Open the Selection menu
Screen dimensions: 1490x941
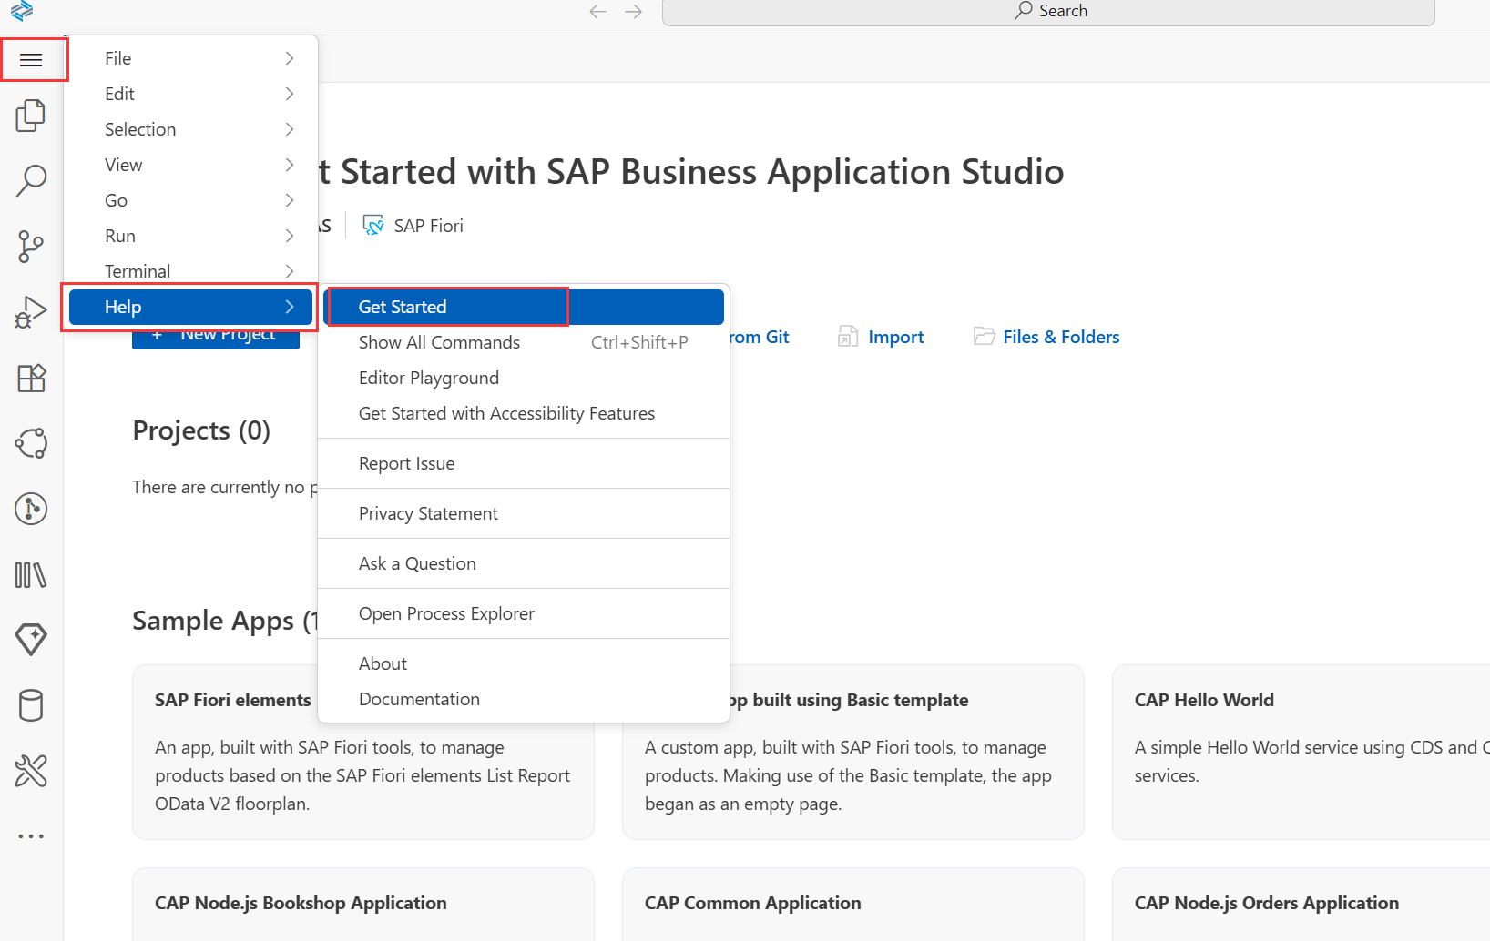point(190,129)
